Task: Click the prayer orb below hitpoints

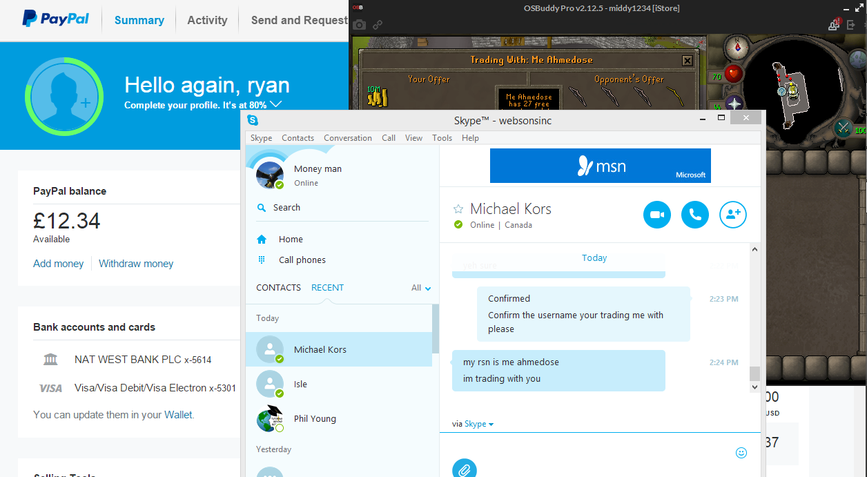Action: 733,104
